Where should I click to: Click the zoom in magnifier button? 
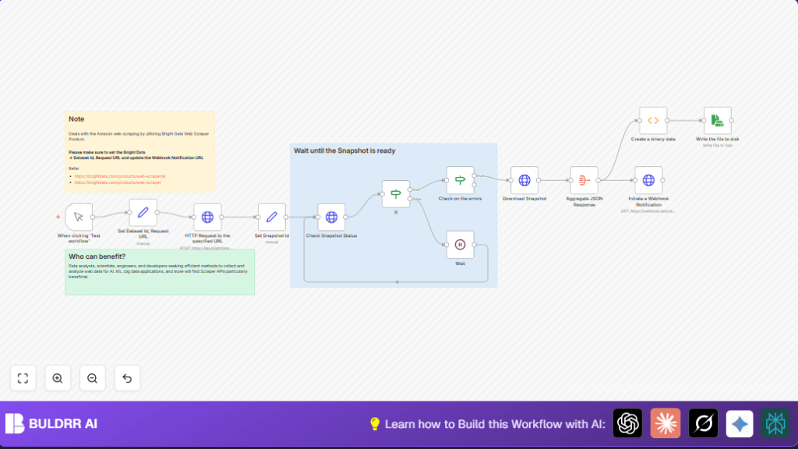click(58, 377)
